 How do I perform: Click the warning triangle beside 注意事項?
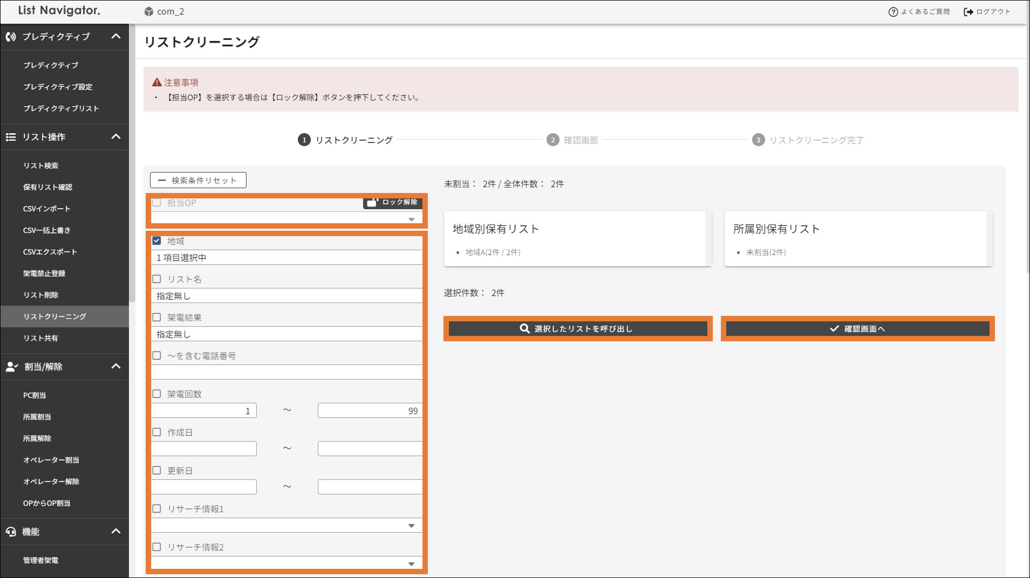click(157, 82)
